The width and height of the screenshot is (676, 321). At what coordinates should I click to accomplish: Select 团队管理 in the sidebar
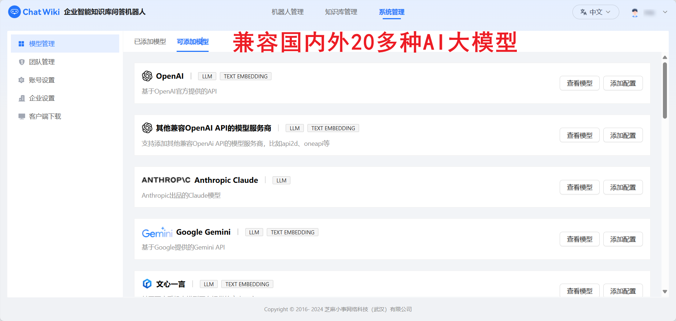(65, 62)
